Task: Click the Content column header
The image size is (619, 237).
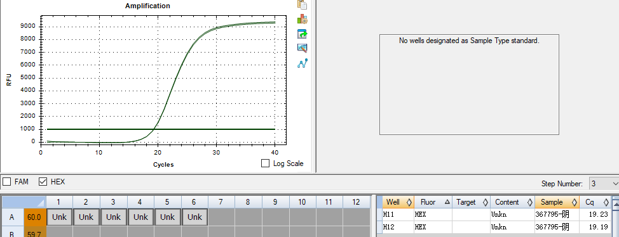Action: [x=512, y=202]
